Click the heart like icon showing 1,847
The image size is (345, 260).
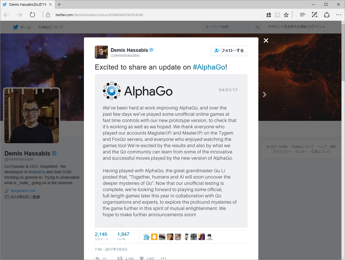click(x=142, y=258)
